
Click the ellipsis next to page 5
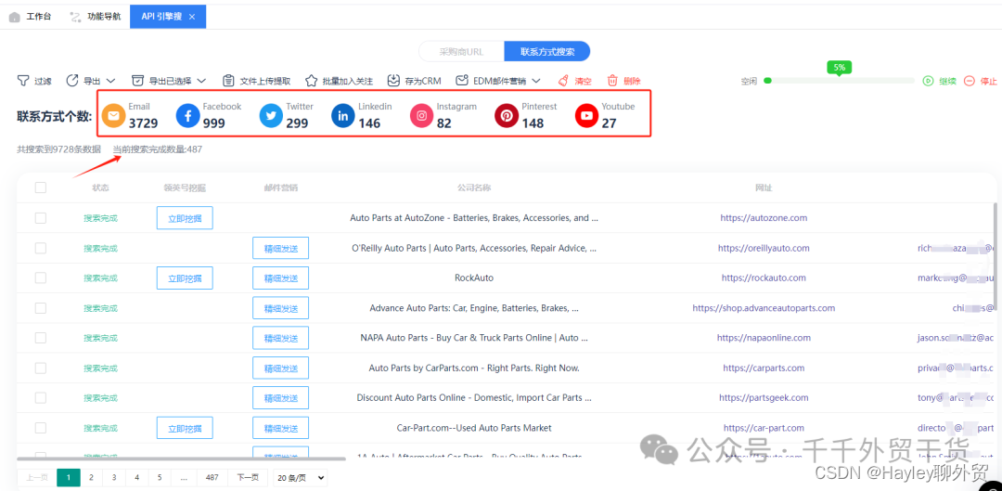(184, 478)
